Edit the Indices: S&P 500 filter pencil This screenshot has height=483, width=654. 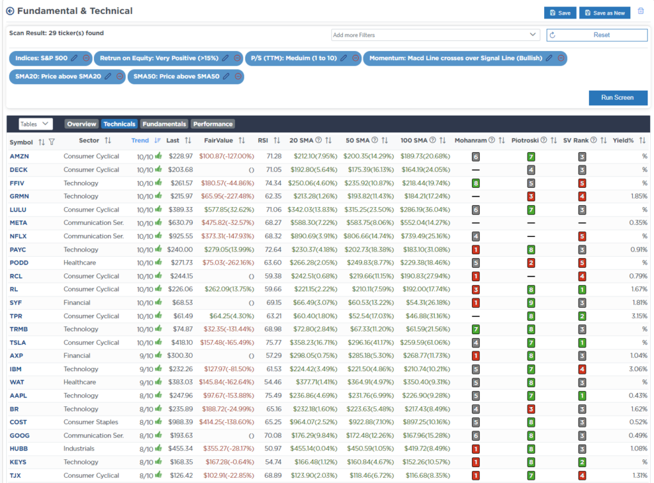pos(74,58)
